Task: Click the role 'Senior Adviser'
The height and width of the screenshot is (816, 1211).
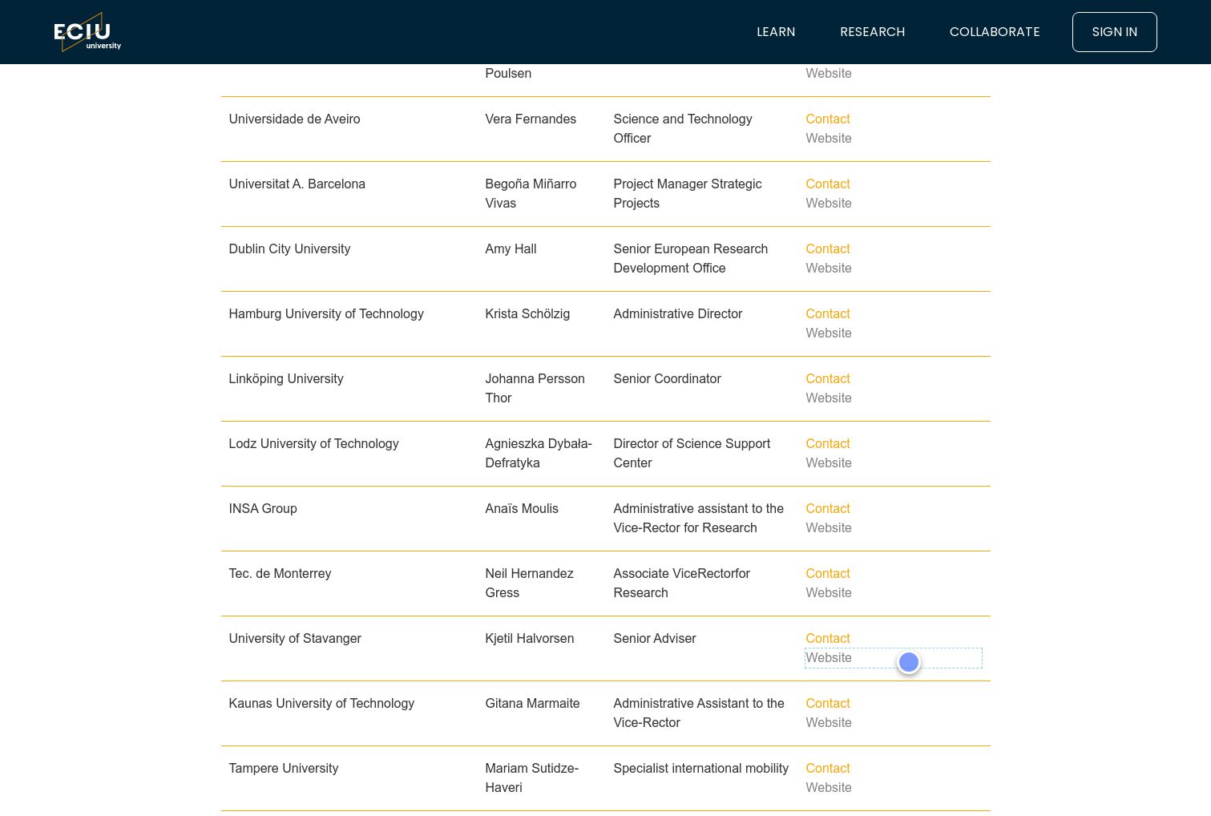Action: 655,638
